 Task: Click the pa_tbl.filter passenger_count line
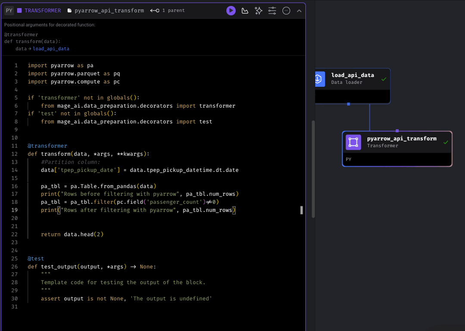[x=130, y=202]
